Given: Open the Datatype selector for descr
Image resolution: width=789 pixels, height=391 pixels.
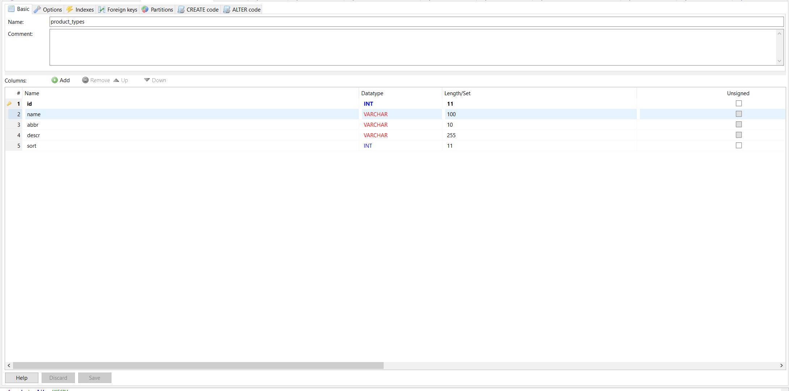Looking at the screenshot, I should pyautogui.click(x=398, y=135).
